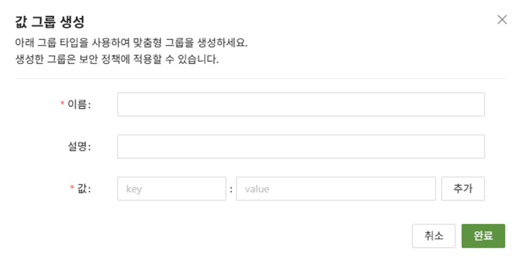Click the 취소 button

433,236
